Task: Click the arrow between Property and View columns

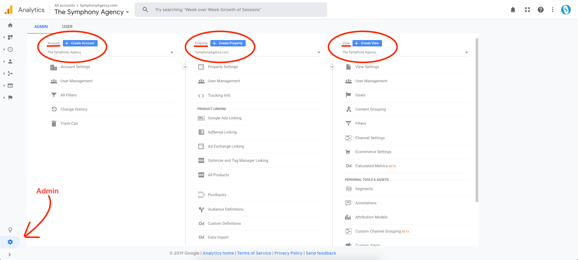Action: click(332, 67)
